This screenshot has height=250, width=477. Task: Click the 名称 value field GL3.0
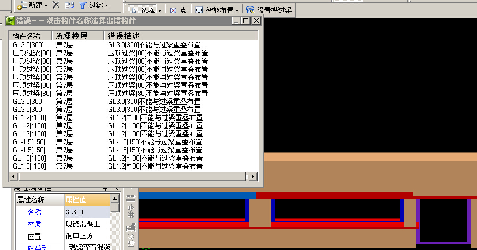coord(85,212)
